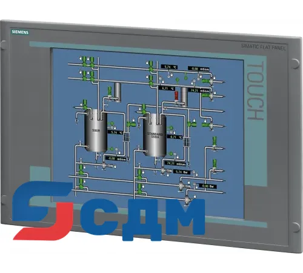Tap heat exchanger right of the left tank
The height and width of the screenshot is (273, 303).
pos(127,137)
